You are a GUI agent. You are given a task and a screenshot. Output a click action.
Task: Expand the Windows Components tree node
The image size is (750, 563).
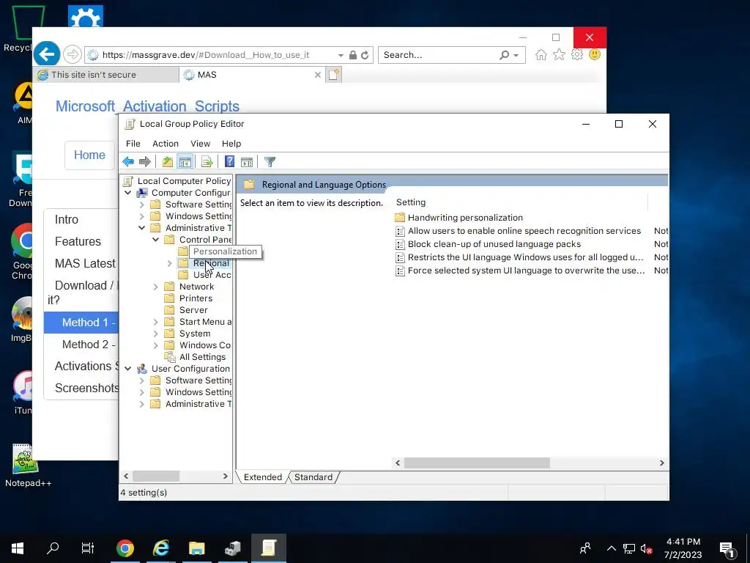pos(155,345)
